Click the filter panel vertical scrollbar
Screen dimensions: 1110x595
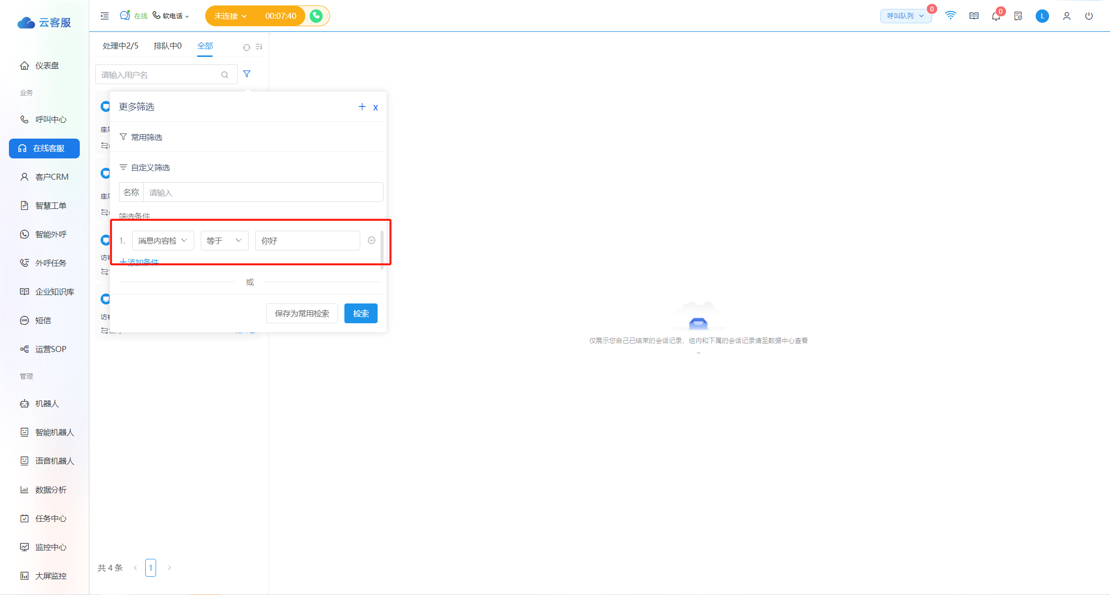point(382,250)
